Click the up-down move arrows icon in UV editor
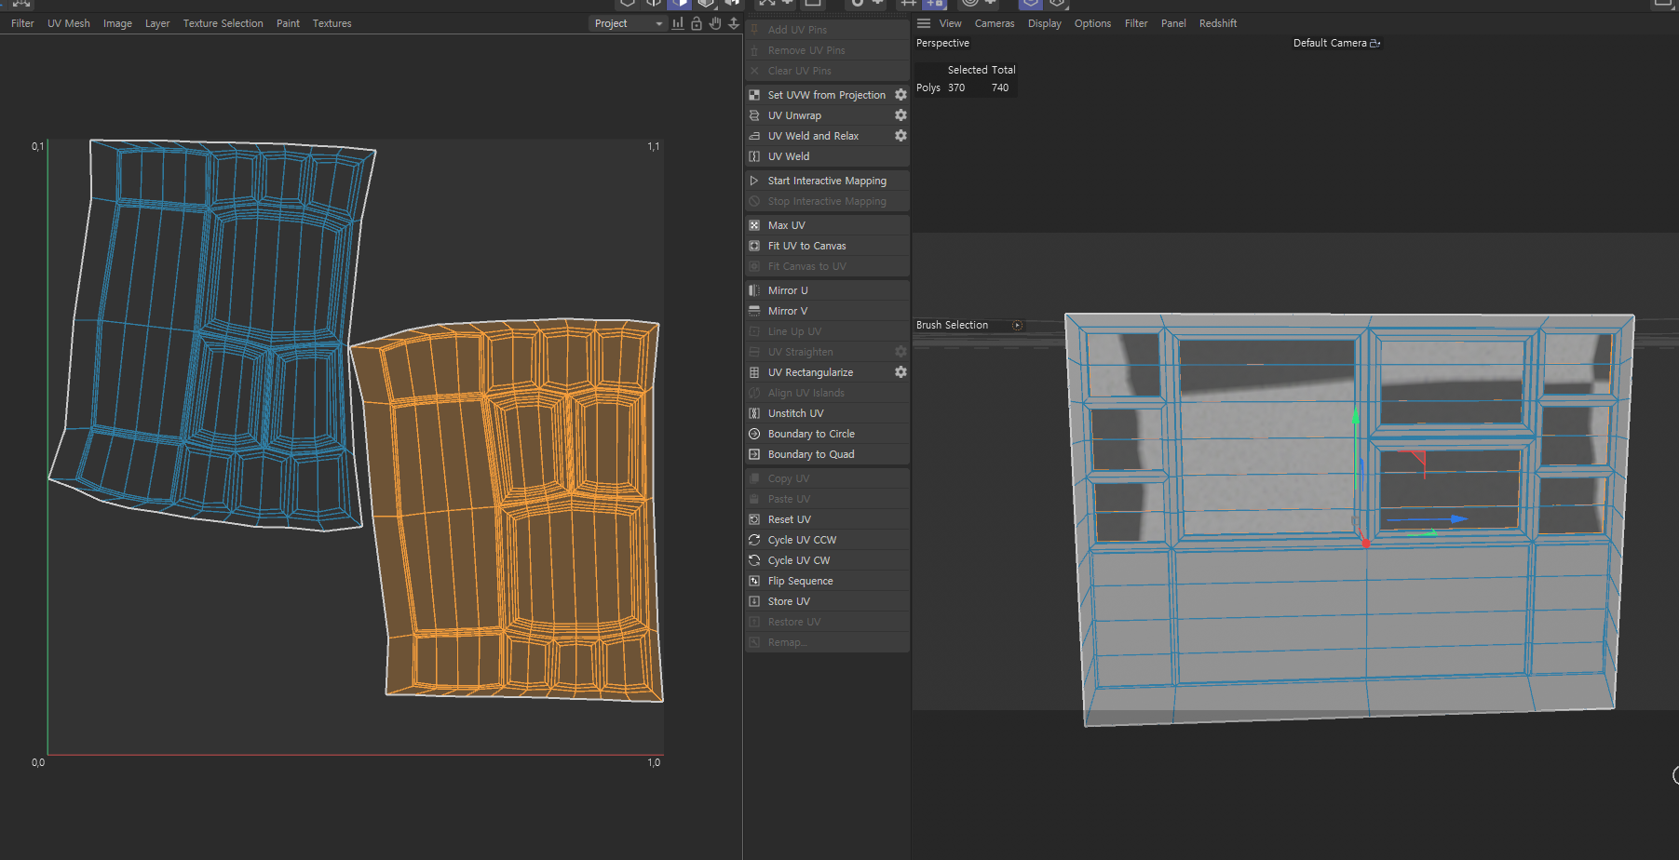This screenshot has height=860, width=1679. tap(734, 23)
